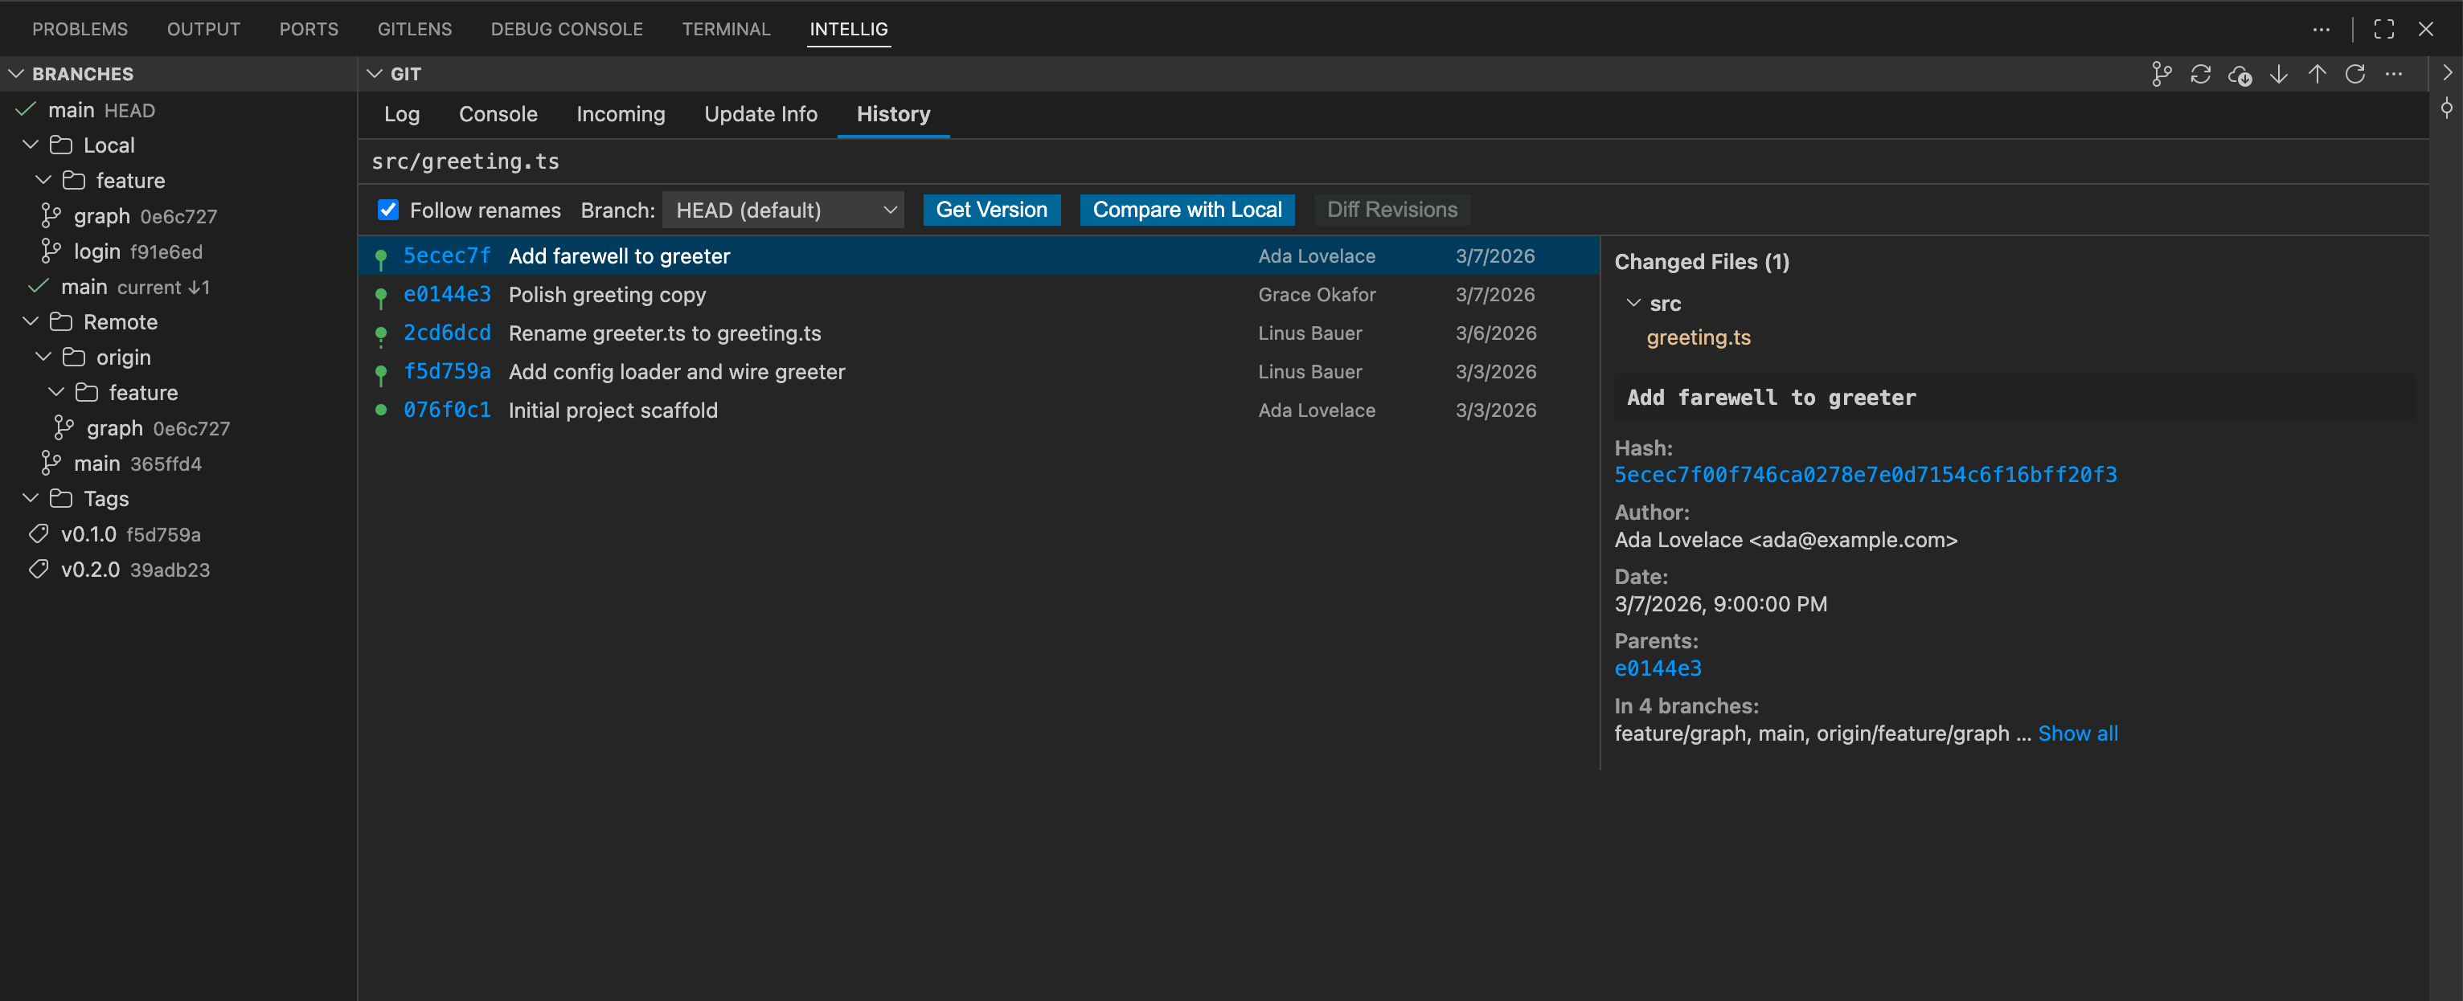
Task: Switch to the PORTS panel tab
Action: click(x=309, y=30)
